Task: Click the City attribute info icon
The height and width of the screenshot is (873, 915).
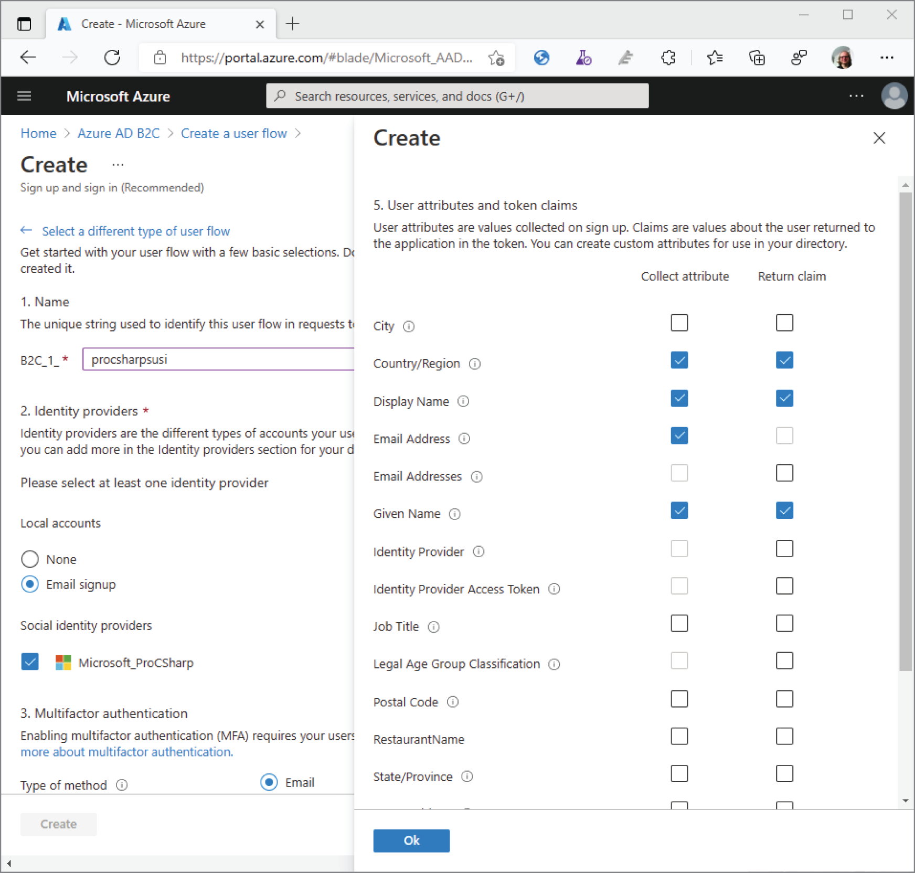Action: (409, 326)
